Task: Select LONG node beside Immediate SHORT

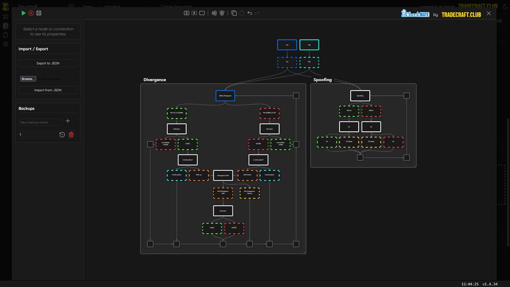Action: point(187,144)
